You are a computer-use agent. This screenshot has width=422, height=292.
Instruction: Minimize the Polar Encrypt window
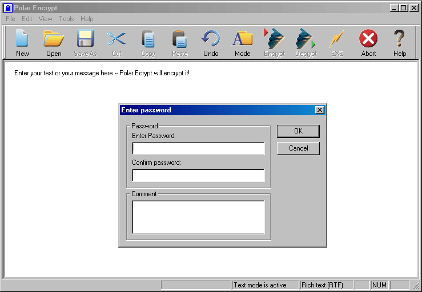[394, 8]
